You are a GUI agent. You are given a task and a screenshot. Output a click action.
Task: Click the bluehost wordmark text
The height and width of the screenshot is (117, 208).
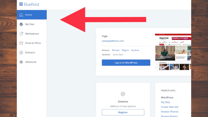(x=31, y=4)
